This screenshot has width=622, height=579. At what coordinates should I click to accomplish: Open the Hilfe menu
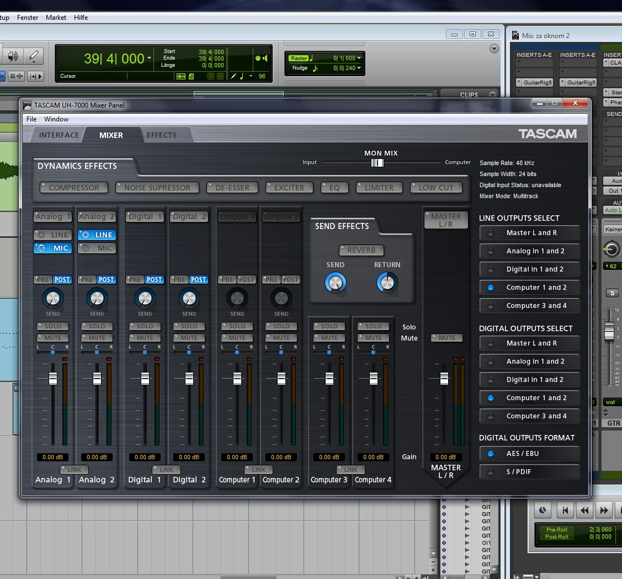81,18
